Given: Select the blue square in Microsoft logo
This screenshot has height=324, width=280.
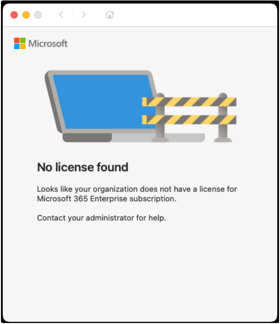Looking at the screenshot, I should click(x=17, y=46).
